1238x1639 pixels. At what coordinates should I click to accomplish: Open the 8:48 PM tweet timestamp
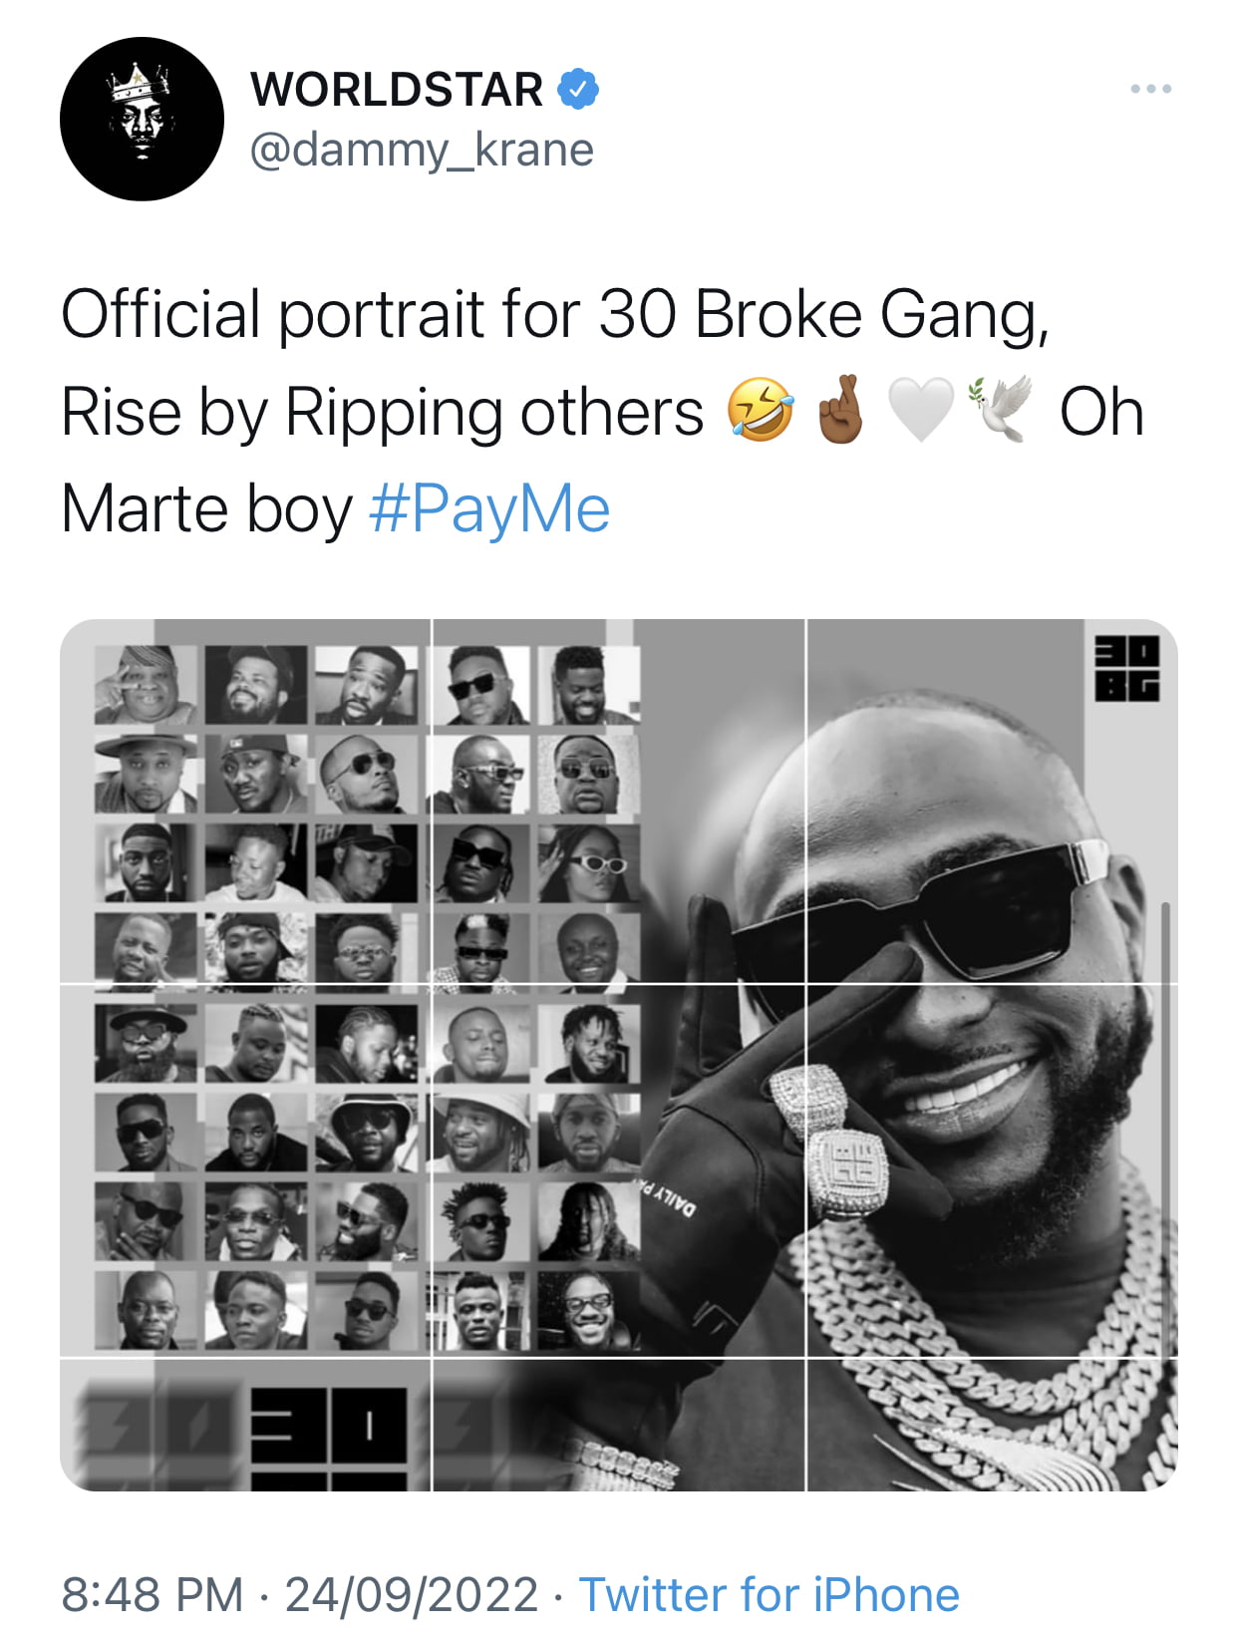tap(153, 1593)
